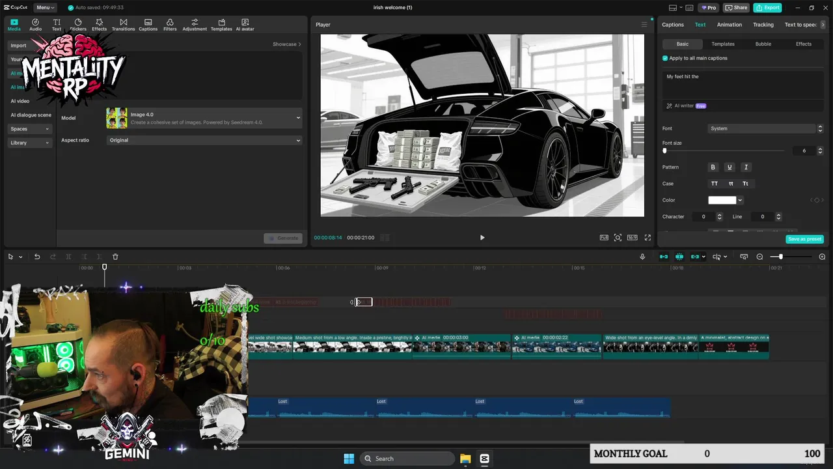Click the redo arrow in timeline toolbar
Image resolution: width=833 pixels, height=469 pixels.
(53, 257)
